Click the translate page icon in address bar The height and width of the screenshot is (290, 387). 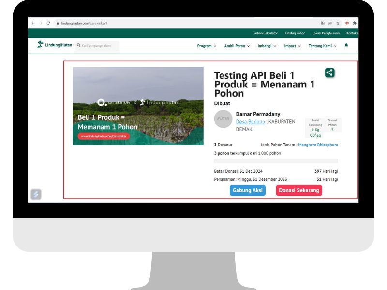coord(323,23)
